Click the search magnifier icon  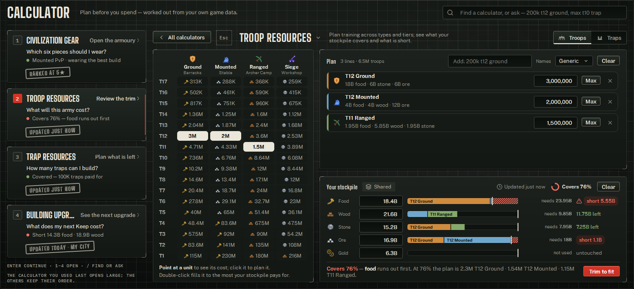pyautogui.click(x=450, y=13)
